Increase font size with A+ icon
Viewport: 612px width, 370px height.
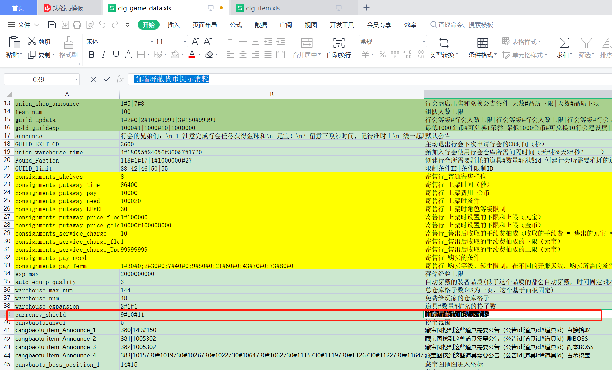pos(195,41)
